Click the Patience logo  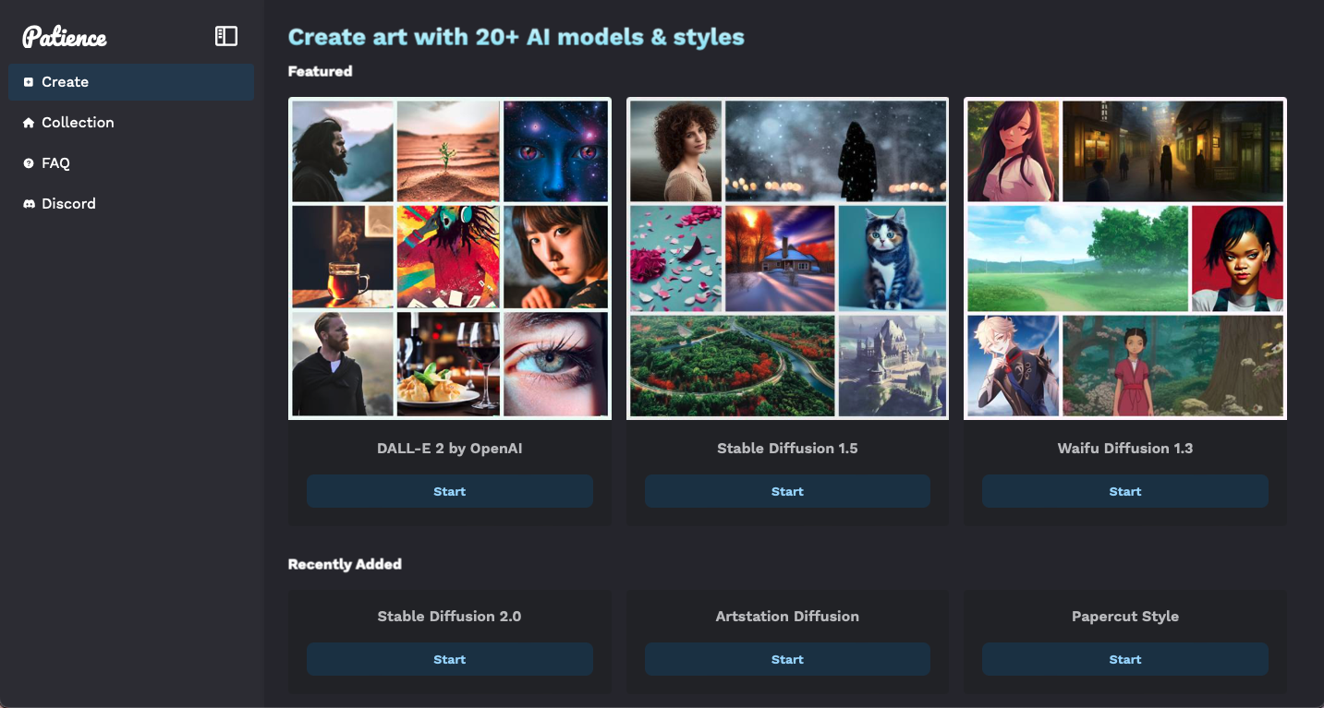point(65,37)
